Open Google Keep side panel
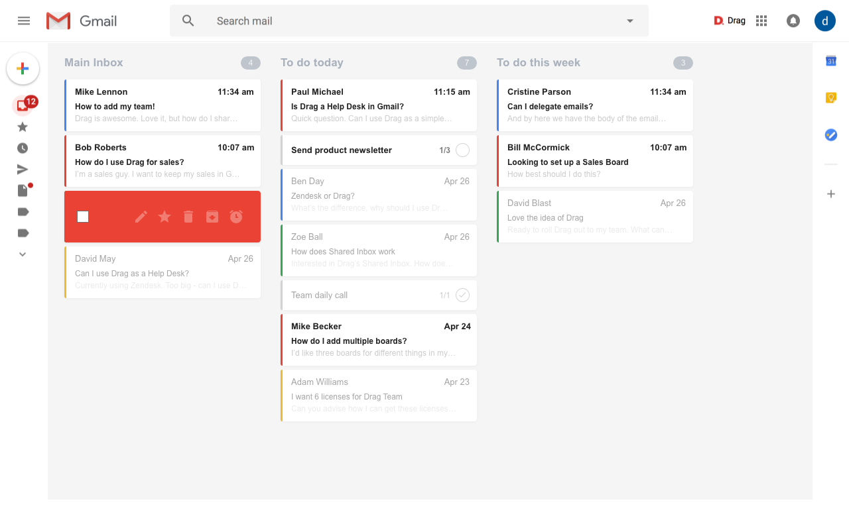 (x=831, y=98)
